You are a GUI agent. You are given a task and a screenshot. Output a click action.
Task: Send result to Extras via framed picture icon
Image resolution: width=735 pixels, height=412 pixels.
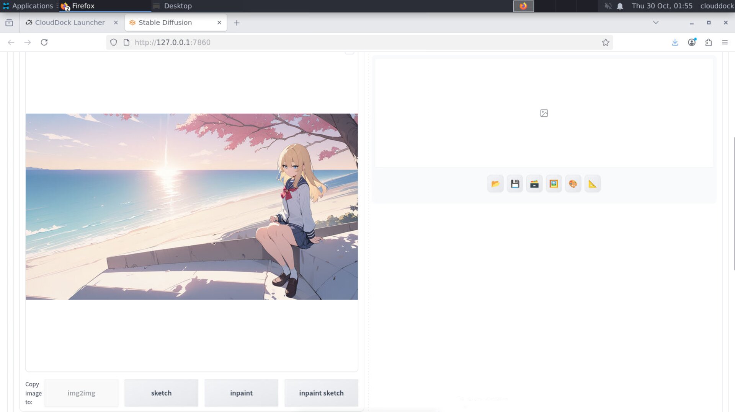[554, 184]
